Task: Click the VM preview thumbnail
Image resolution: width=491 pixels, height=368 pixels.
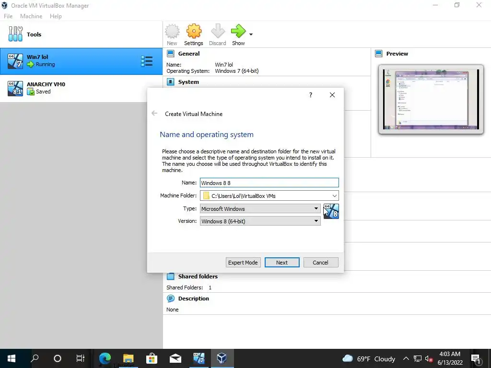Action: (x=431, y=99)
